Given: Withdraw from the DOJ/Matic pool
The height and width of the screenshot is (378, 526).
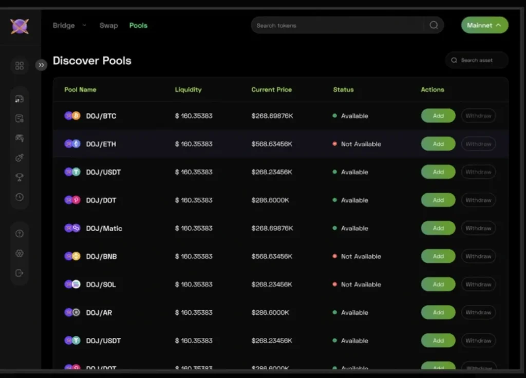Looking at the screenshot, I should coord(478,228).
